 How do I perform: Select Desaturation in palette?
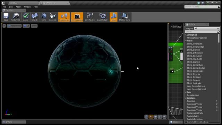[x=193, y=95]
